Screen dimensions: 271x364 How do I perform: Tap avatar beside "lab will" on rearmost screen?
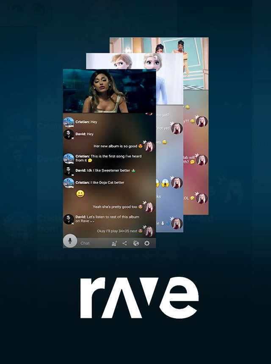[202, 160]
